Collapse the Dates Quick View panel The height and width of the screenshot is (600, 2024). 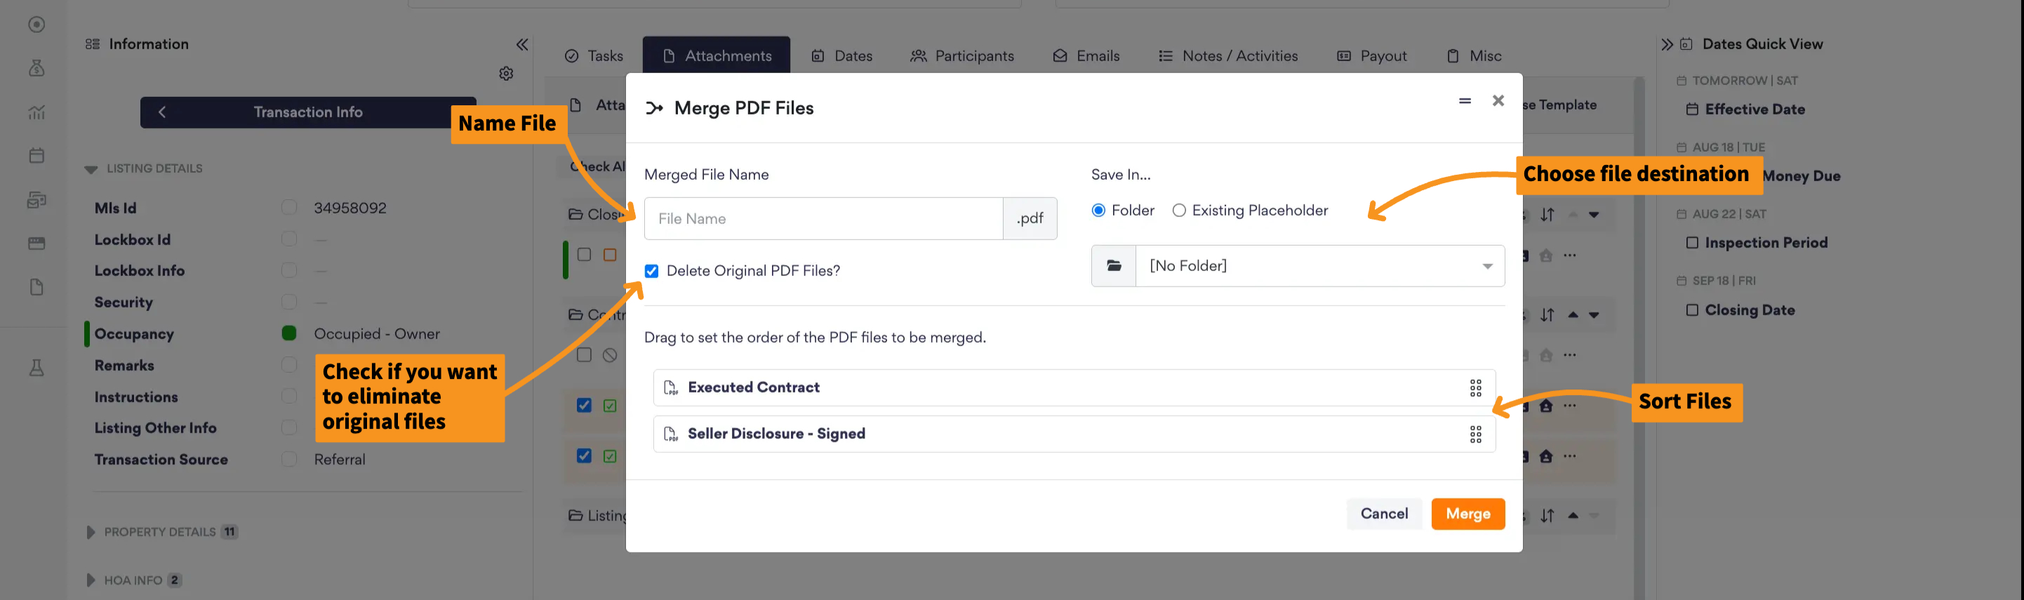coord(1667,45)
